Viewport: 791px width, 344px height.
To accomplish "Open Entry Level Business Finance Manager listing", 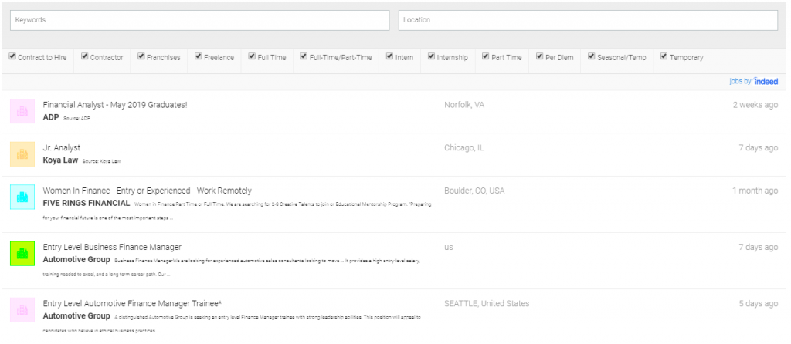I will tap(112, 248).
